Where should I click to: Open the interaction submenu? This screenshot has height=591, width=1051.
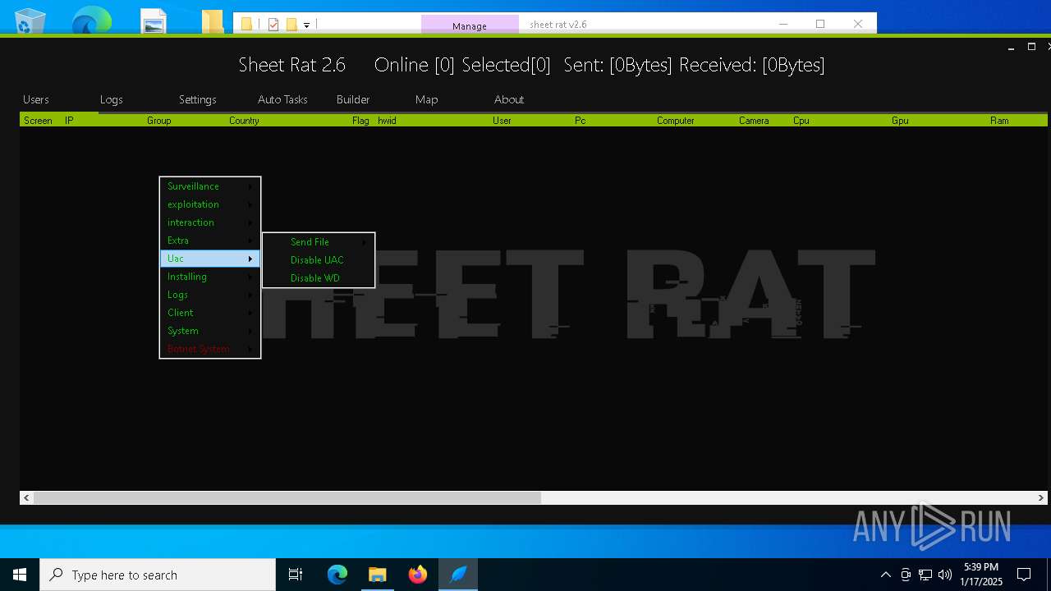[x=210, y=222]
